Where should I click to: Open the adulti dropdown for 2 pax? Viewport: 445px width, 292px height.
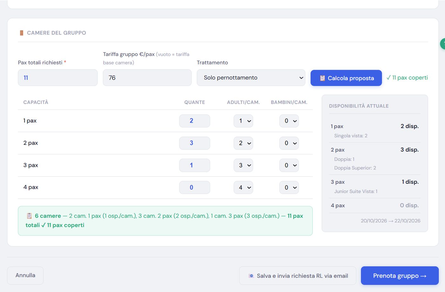(x=243, y=143)
